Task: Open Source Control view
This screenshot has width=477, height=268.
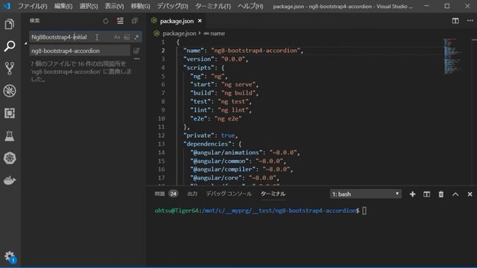Action: 10,68
